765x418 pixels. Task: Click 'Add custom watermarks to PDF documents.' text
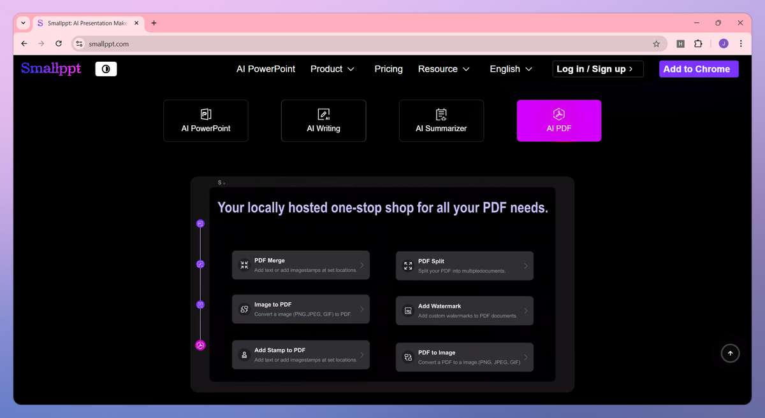click(467, 316)
